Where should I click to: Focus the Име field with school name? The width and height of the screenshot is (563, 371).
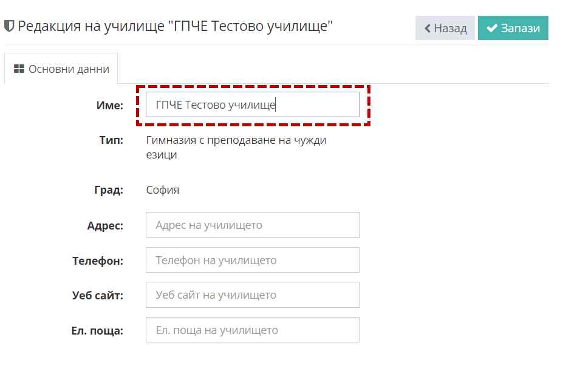252,105
